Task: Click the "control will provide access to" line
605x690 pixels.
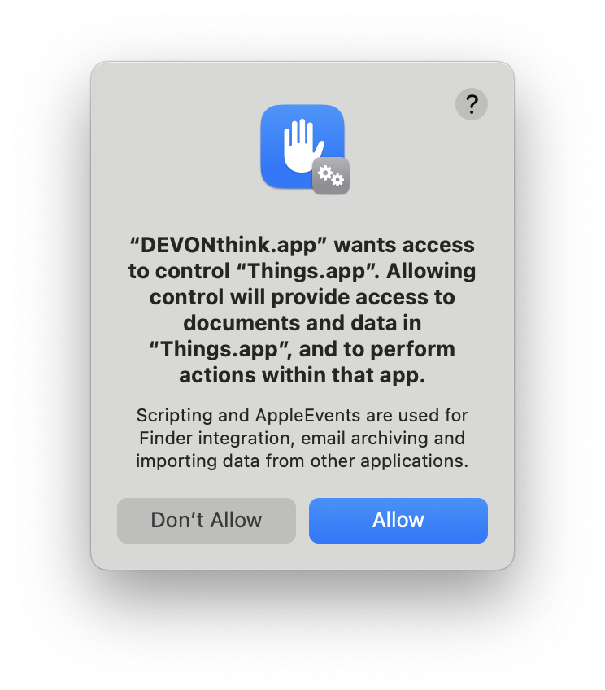Action: pyautogui.click(x=302, y=297)
